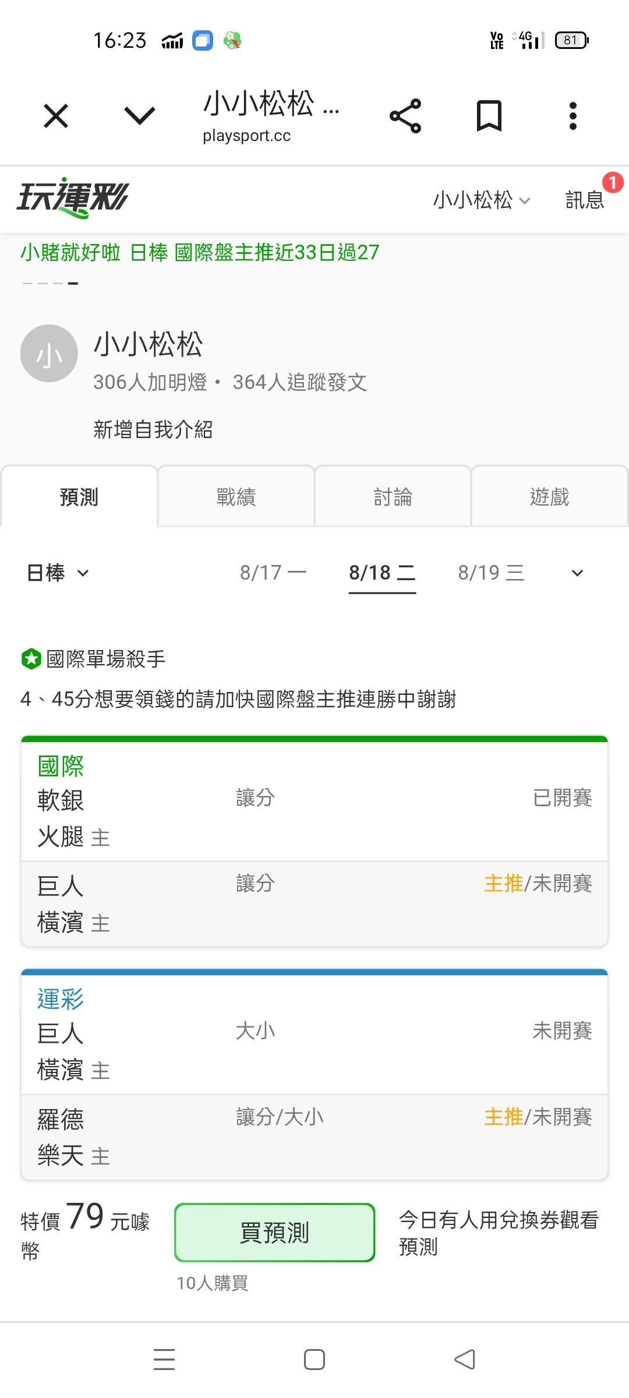The image size is (629, 1398).
Task: Expand the date list chevron after 8/19
Action: (577, 573)
